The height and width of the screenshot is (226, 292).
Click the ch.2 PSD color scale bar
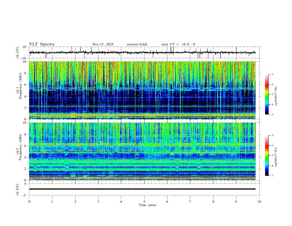[x=267, y=155]
